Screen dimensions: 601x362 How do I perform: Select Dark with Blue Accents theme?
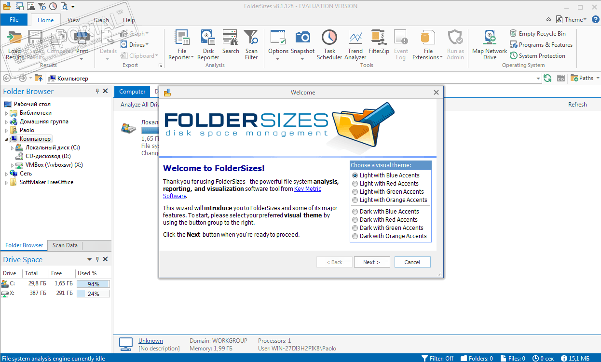coord(385,212)
